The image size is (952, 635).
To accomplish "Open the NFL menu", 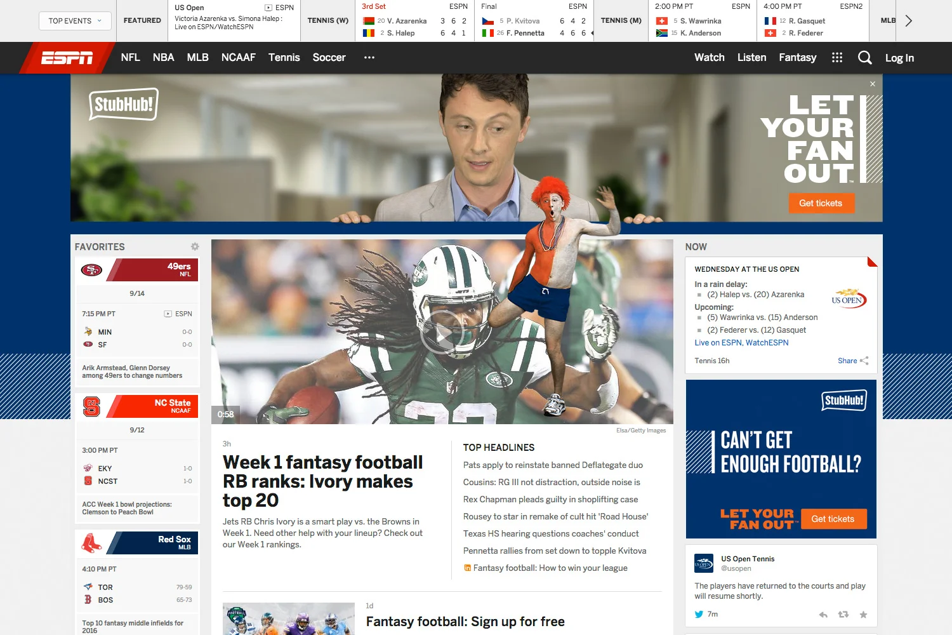I will click(x=130, y=58).
